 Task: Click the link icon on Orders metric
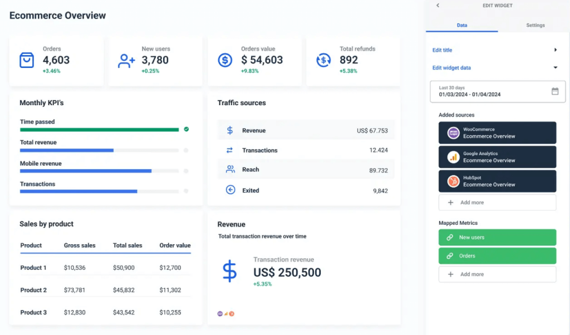450,256
